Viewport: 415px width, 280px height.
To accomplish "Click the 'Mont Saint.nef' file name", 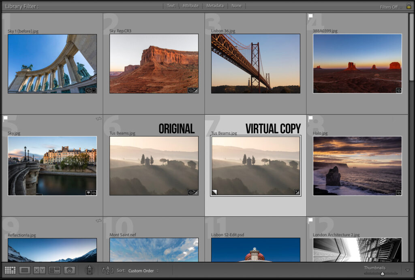I will (x=123, y=235).
